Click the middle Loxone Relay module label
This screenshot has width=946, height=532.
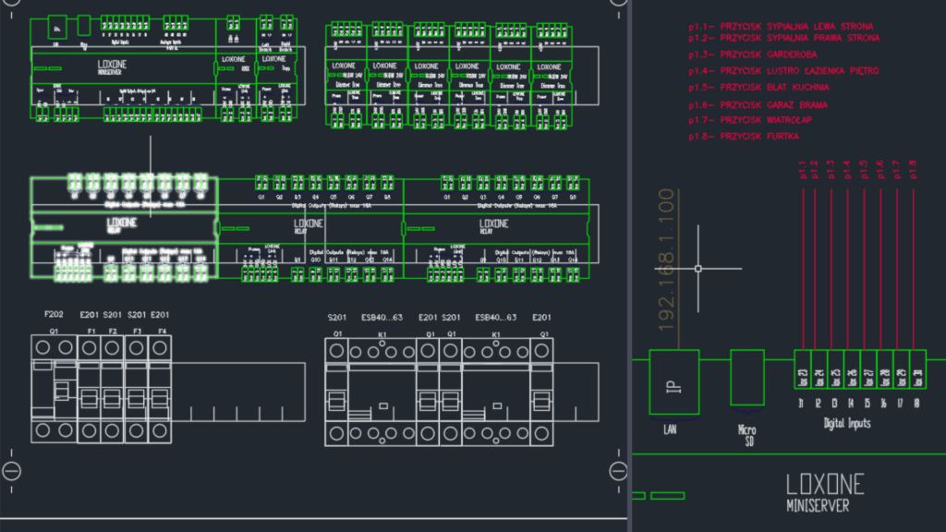[309, 224]
